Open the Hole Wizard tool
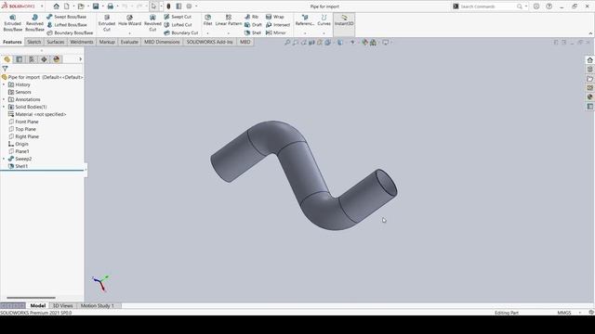Image resolution: width=595 pixels, height=334 pixels. coord(129,20)
